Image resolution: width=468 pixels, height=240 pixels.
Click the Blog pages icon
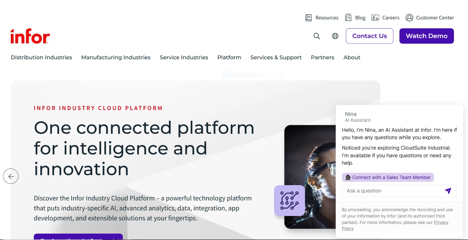348,18
